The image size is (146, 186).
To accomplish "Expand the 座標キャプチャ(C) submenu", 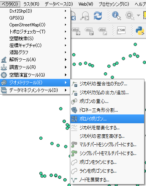I will 35,46.
